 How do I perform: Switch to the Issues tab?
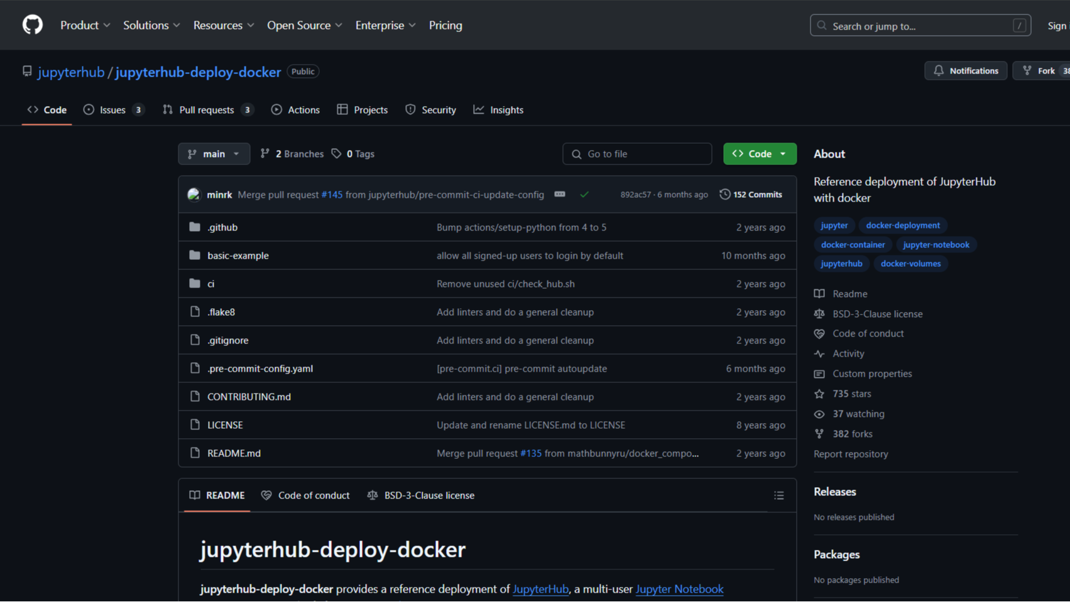(114, 110)
